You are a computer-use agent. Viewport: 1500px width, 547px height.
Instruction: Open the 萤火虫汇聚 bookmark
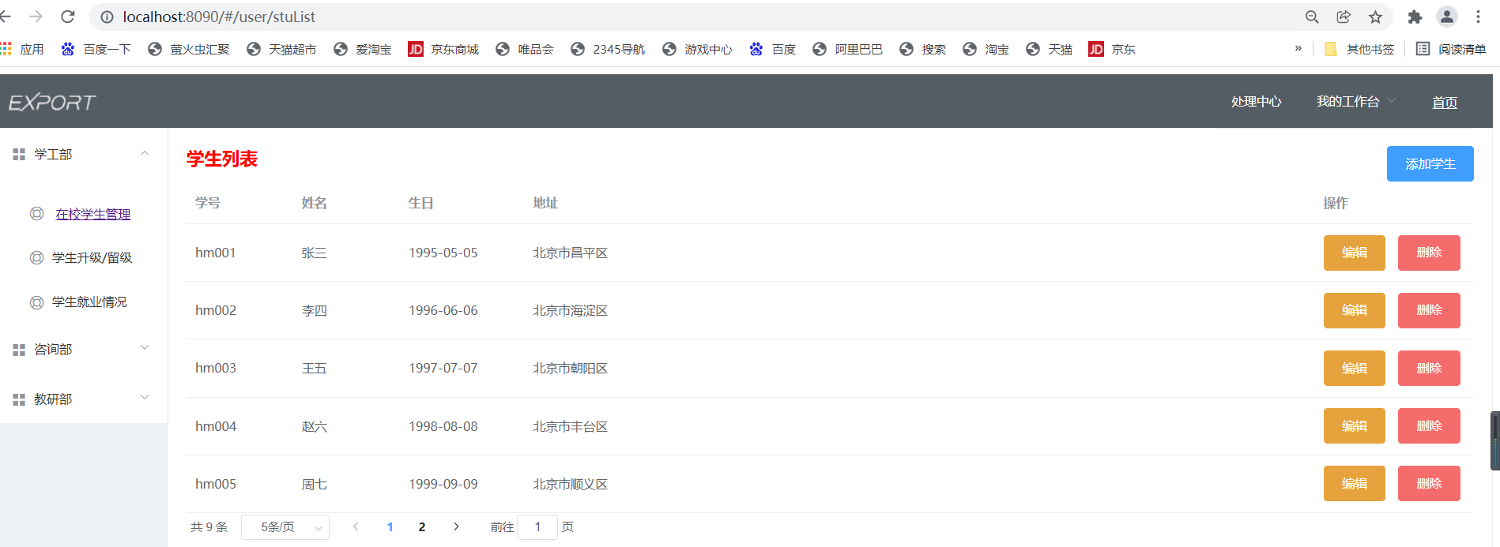189,49
